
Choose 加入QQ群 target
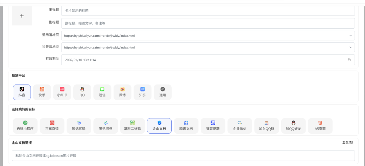pyautogui.click(x=267, y=126)
